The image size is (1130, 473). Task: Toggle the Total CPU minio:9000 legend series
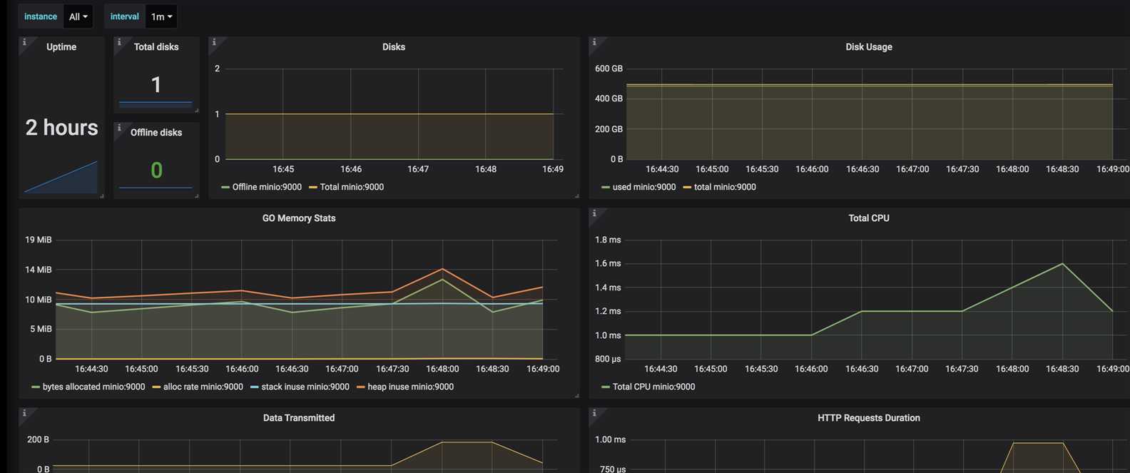(x=653, y=387)
